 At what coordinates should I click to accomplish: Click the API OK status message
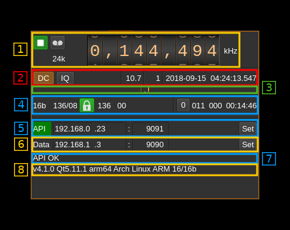46,158
